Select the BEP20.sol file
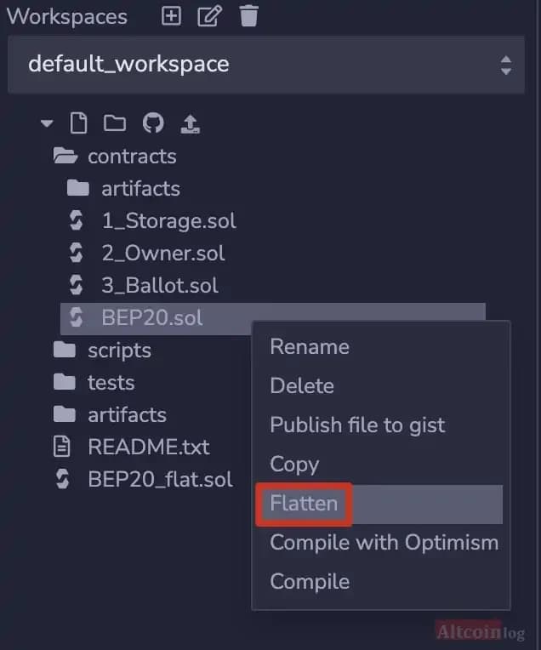 [273, 318]
